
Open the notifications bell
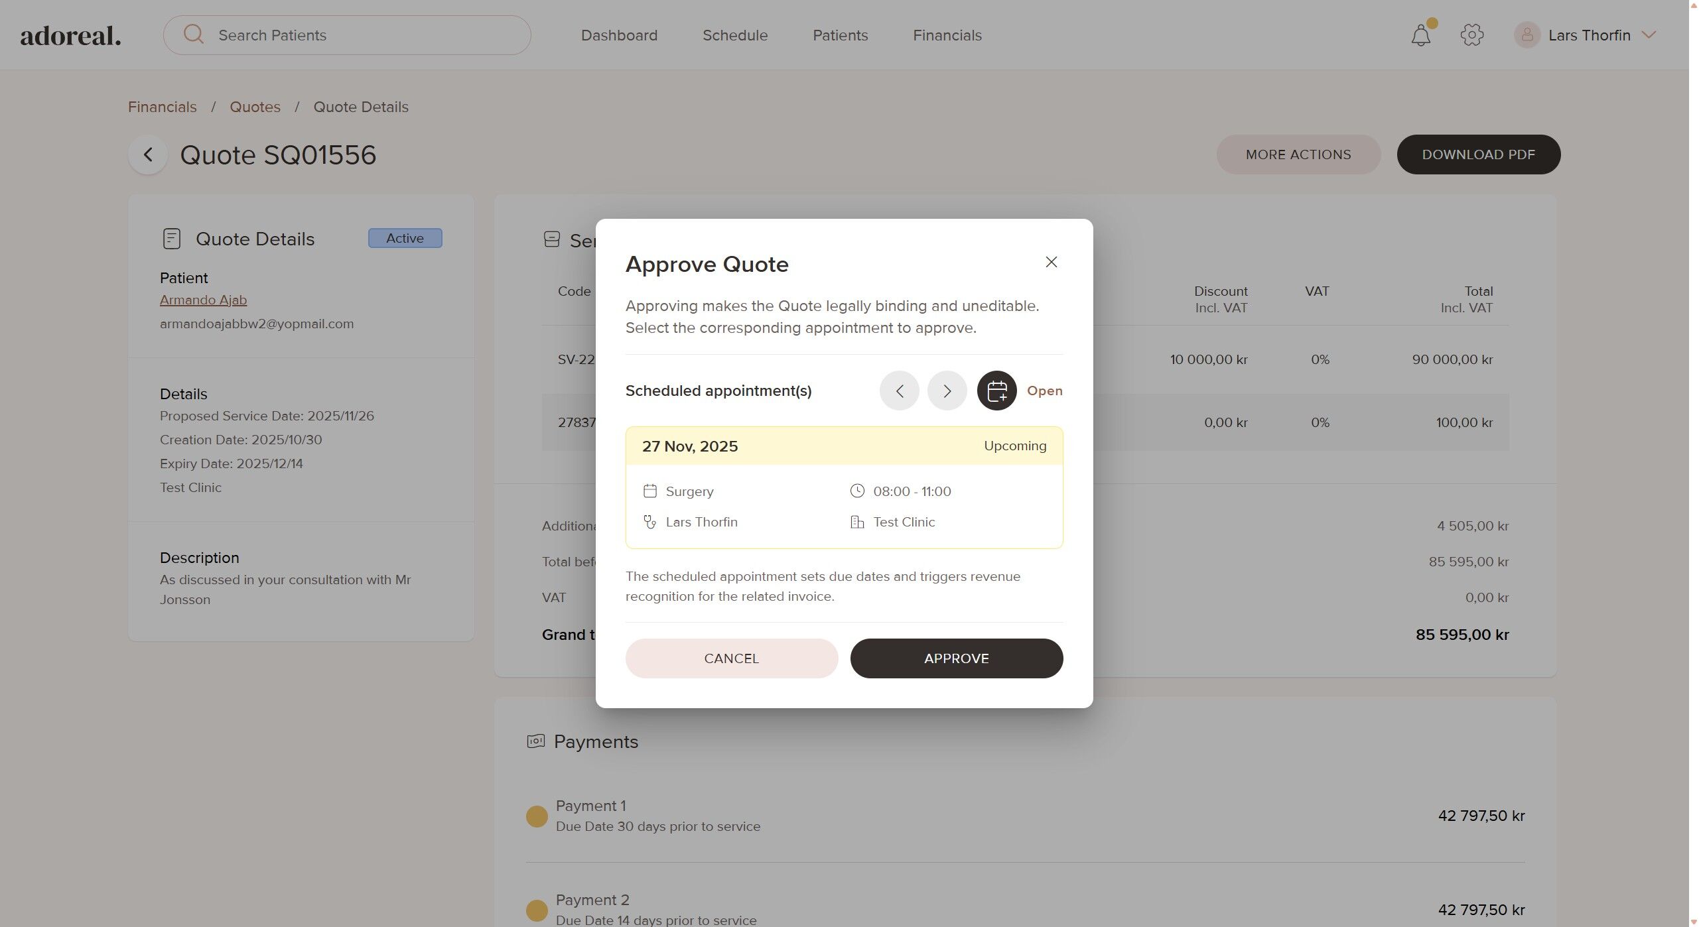(1421, 35)
